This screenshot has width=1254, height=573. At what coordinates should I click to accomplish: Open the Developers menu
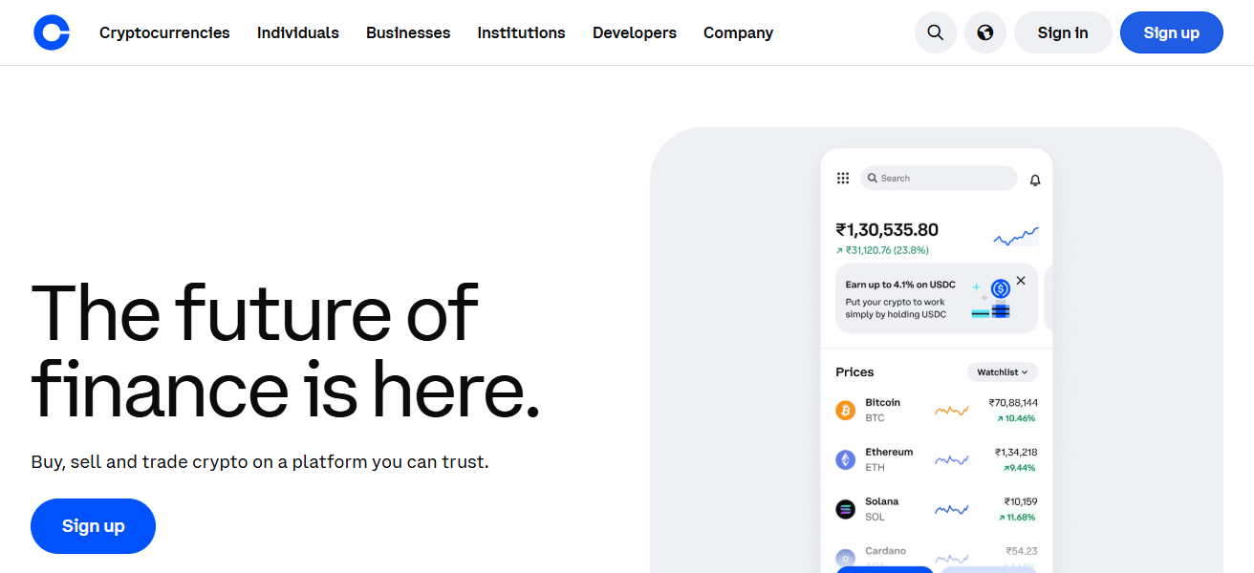coord(634,32)
